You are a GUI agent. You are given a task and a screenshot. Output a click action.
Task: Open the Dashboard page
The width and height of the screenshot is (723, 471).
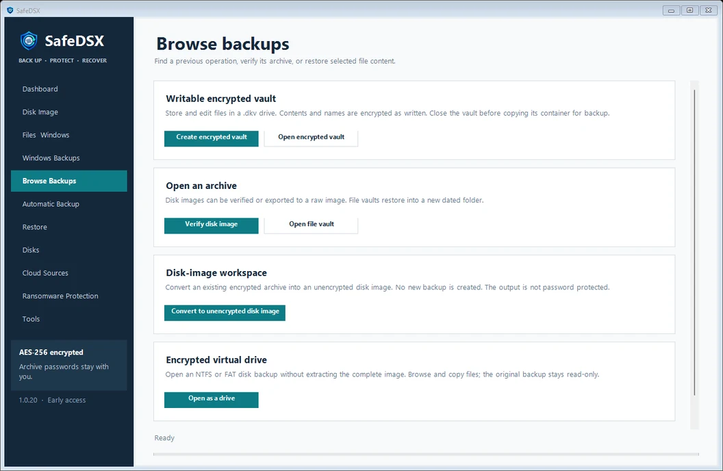coord(68,89)
